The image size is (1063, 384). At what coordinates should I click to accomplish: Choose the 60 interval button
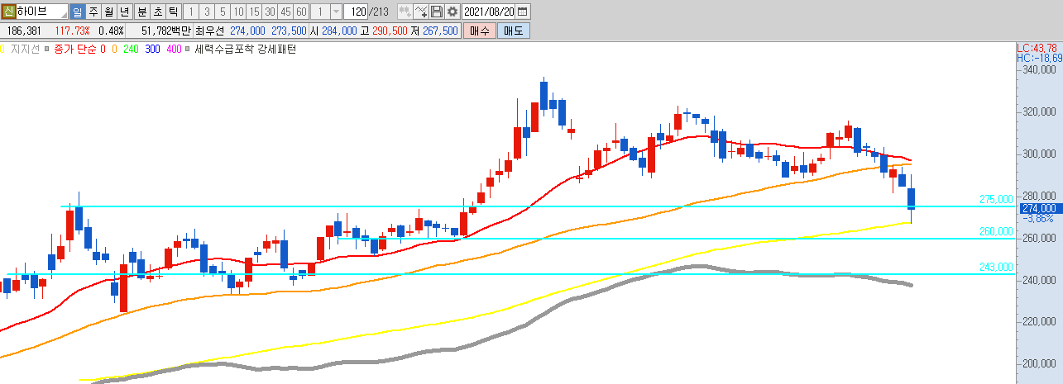click(301, 12)
